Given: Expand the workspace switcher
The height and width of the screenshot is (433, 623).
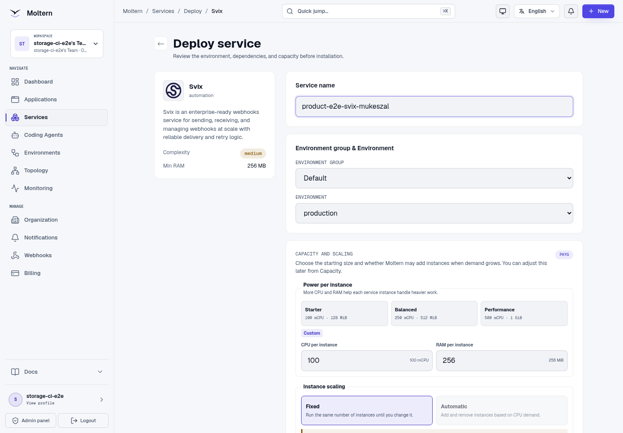Looking at the screenshot, I should coord(57,44).
